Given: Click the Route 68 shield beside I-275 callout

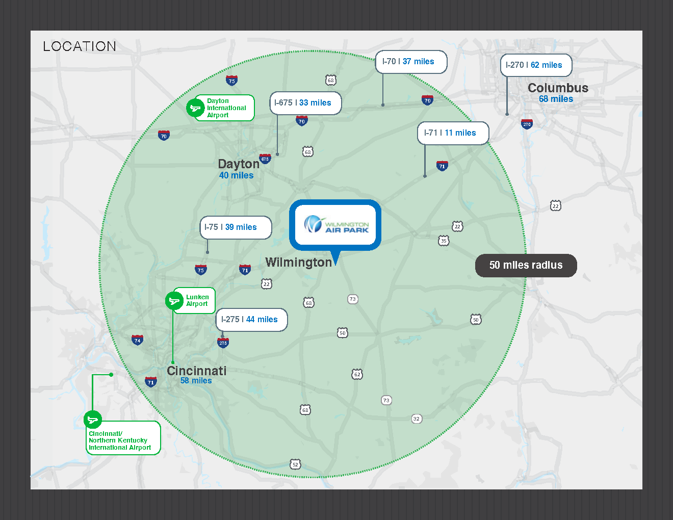Looking at the screenshot, I should pyautogui.click(x=308, y=303).
